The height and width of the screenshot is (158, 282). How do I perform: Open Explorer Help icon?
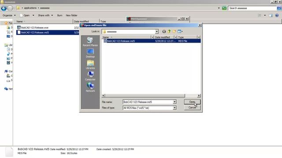(x=277, y=15)
